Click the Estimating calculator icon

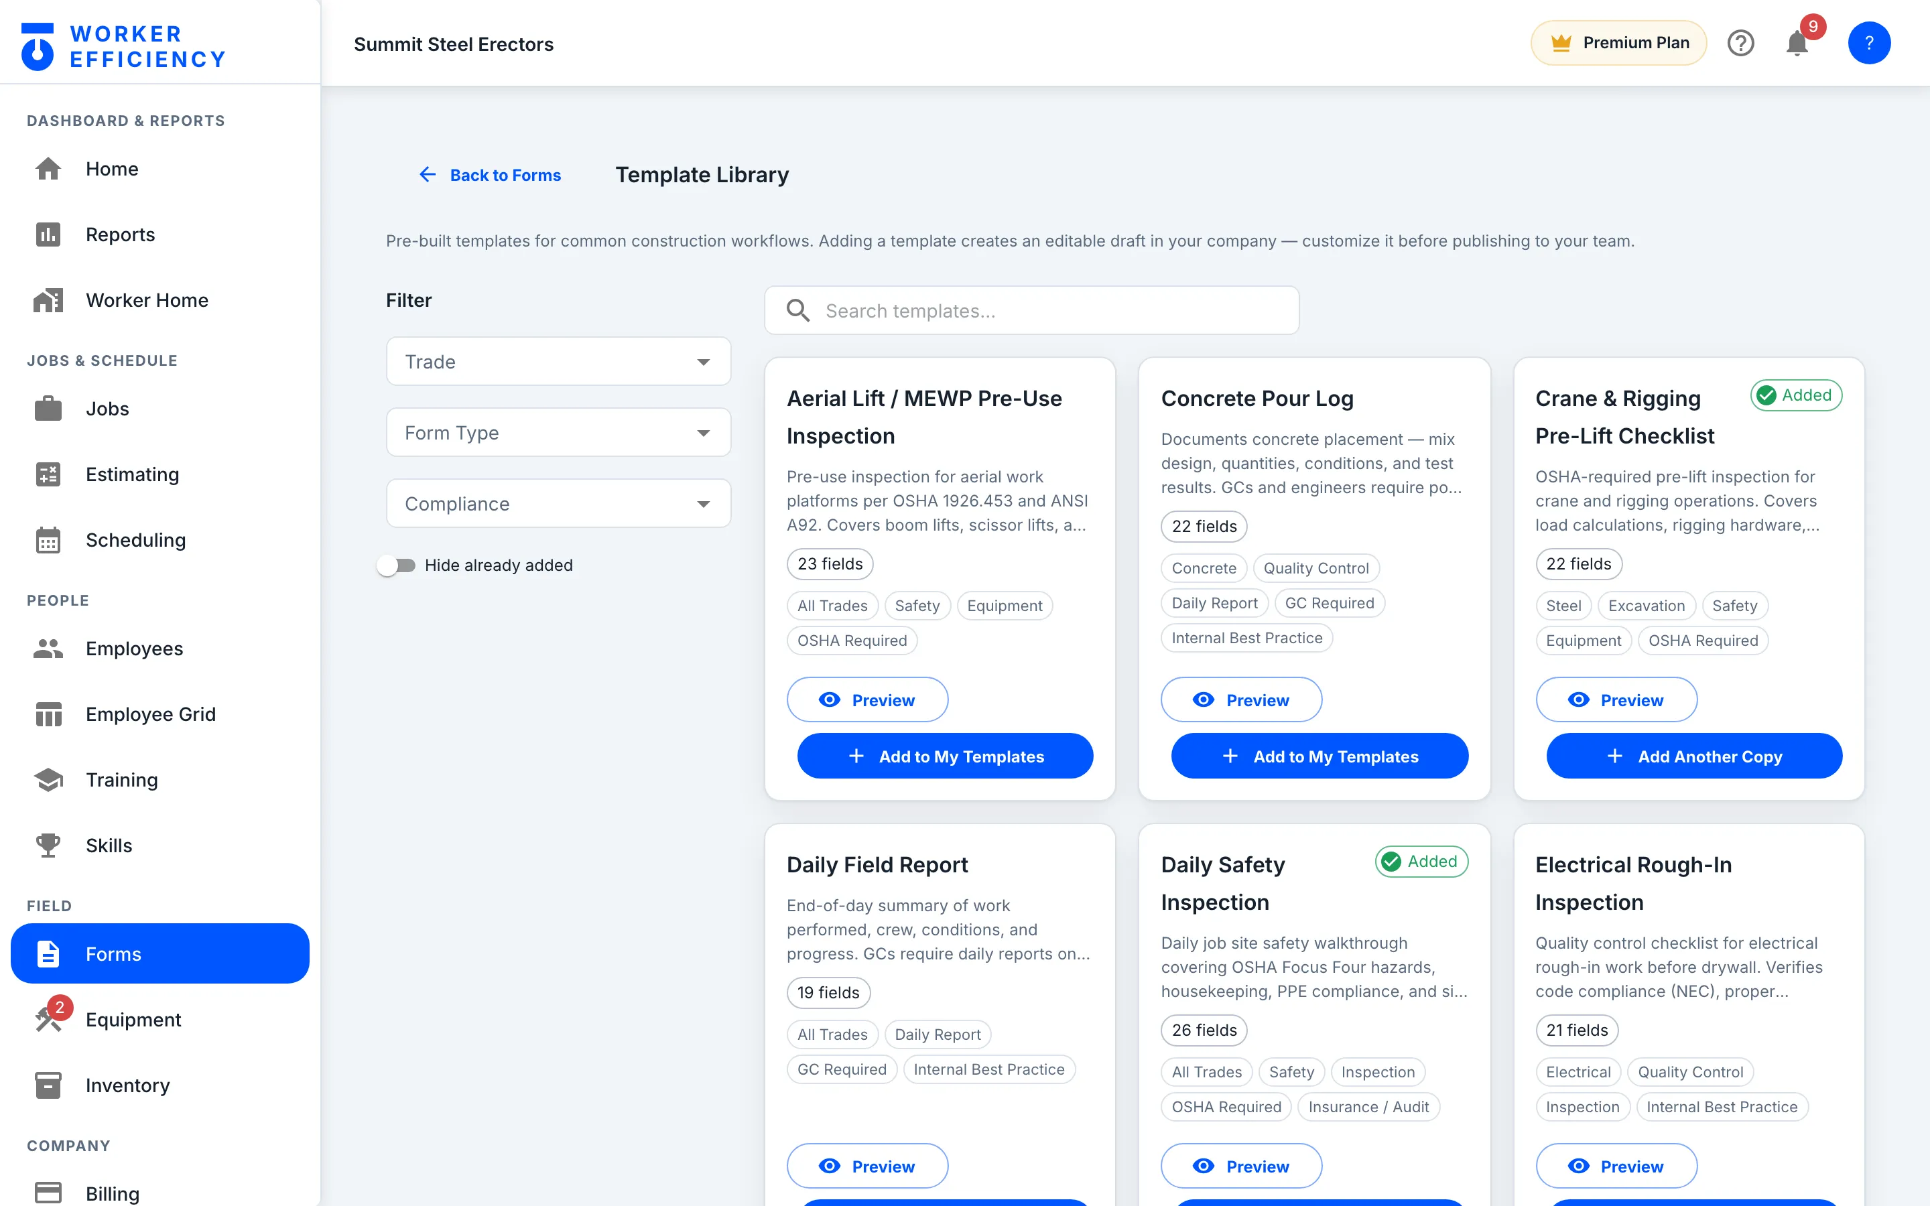tap(48, 474)
